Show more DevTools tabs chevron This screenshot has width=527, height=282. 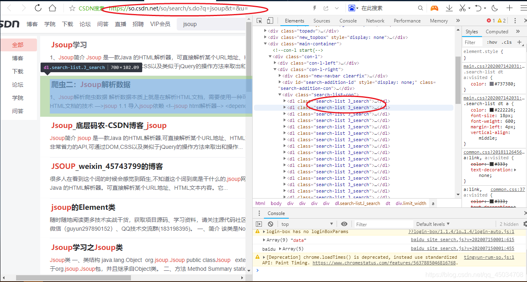[458, 20]
